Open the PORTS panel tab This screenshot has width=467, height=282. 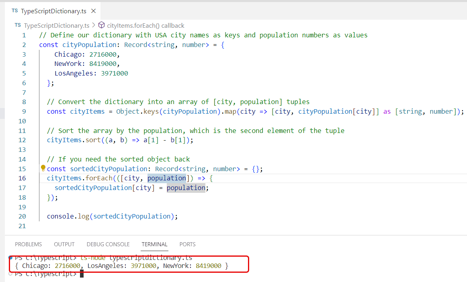pos(187,244)
